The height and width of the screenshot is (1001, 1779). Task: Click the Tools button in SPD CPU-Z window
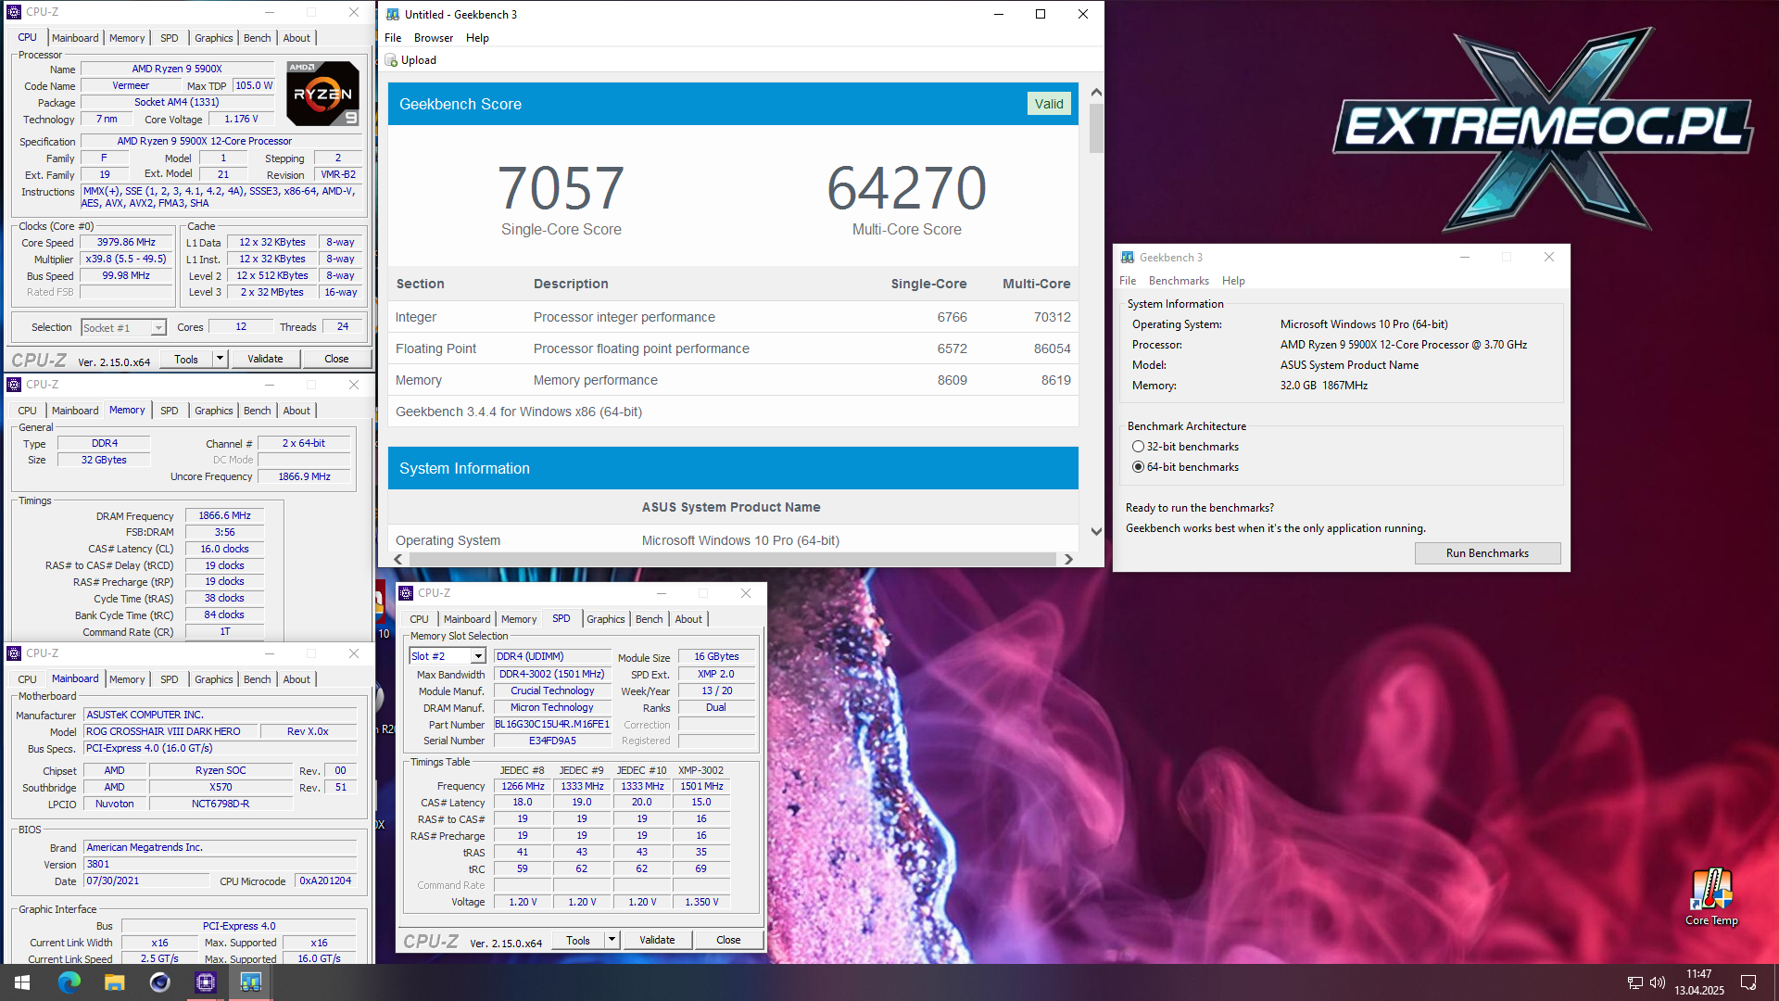coord(578,940)
